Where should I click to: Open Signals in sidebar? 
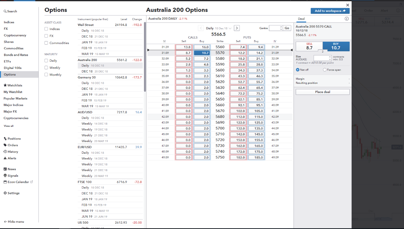(x=11, y=176)
